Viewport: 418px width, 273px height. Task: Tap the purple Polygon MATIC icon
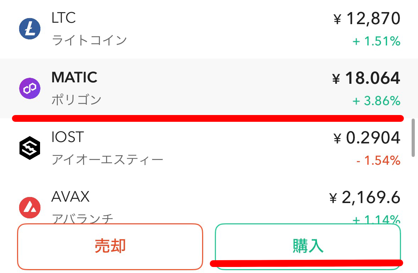coord(30,88)
